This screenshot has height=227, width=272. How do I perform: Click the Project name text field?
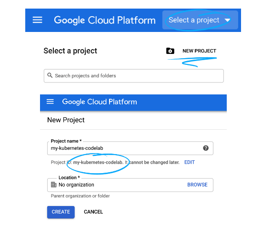[x=130, y=148]
